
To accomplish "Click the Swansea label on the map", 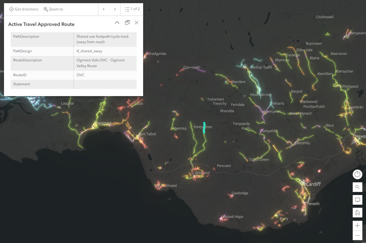I will (104, 123).
